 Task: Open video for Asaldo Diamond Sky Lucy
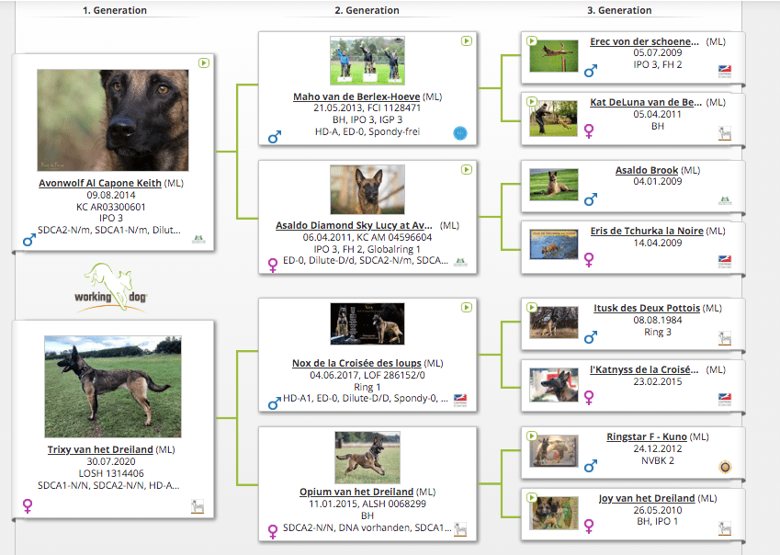[x=467, y=170]
